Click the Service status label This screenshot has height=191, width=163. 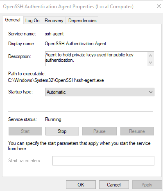coord(23,119)
